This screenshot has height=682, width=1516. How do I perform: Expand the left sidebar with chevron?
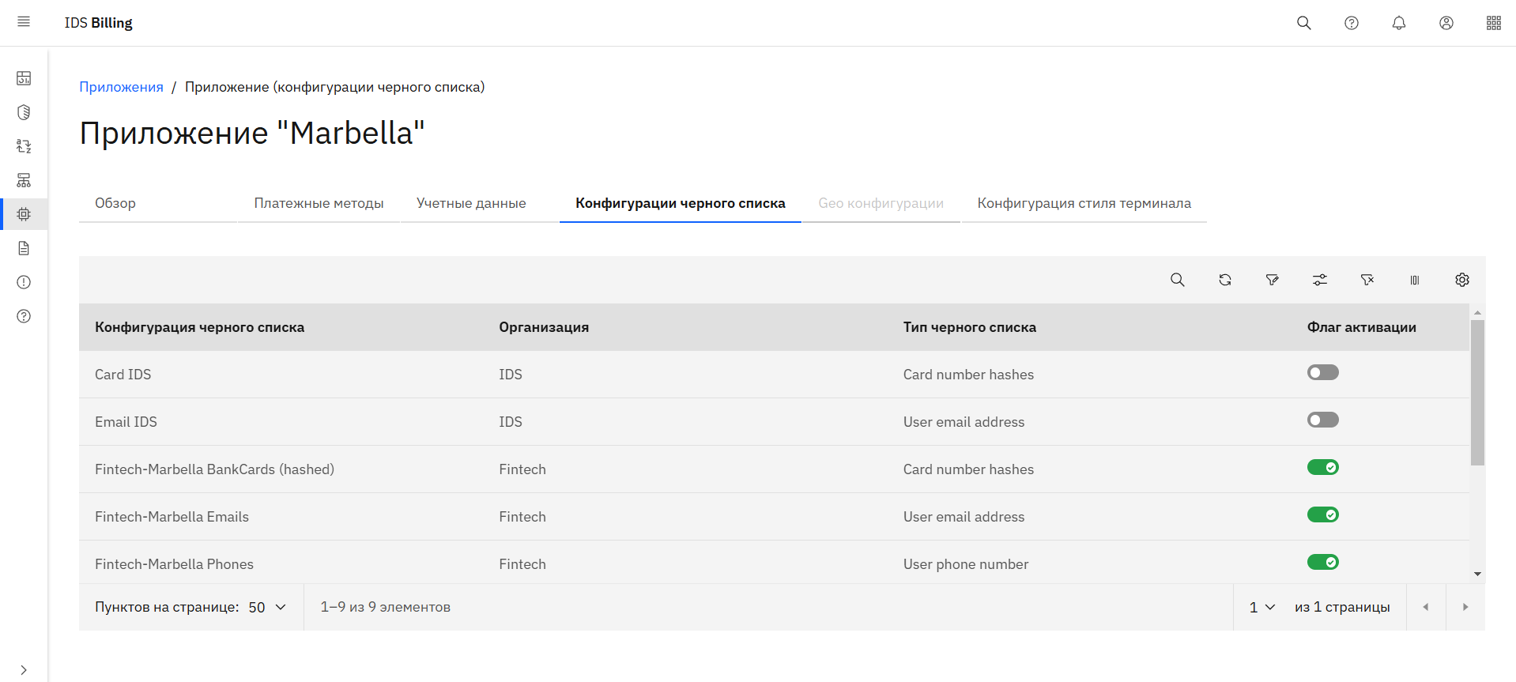pos(24,669)
